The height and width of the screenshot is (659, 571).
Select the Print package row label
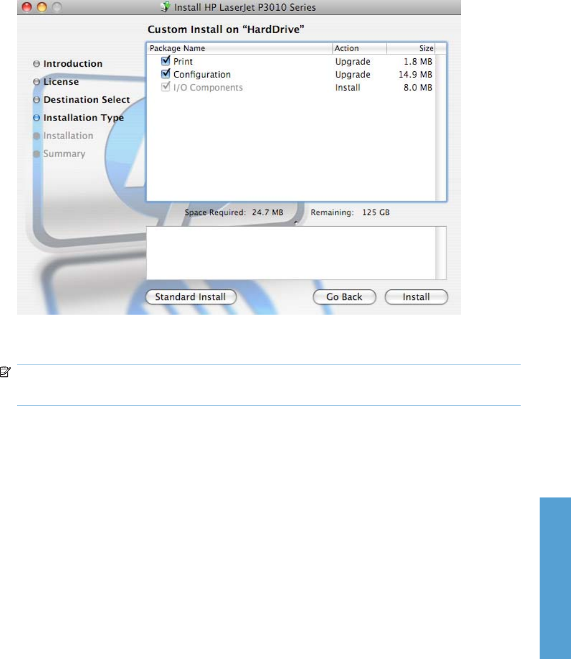click(x=183, y=61)
